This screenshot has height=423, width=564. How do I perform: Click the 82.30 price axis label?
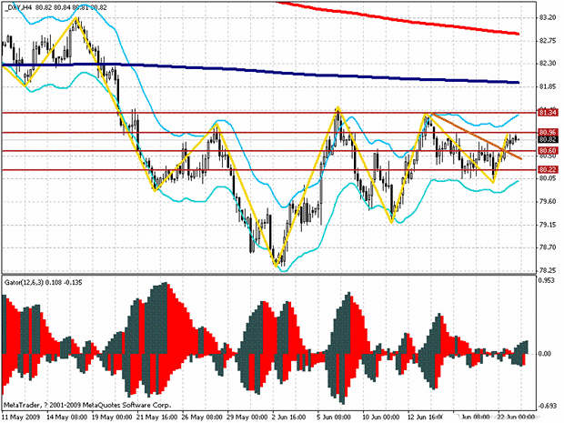548,64
